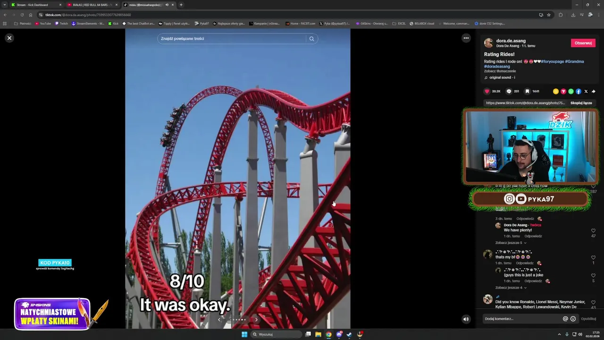The height and width of the screenshot is (340, 604).
Task: Open the #doradeasang hashtag
Action: (x=497, y=67)
